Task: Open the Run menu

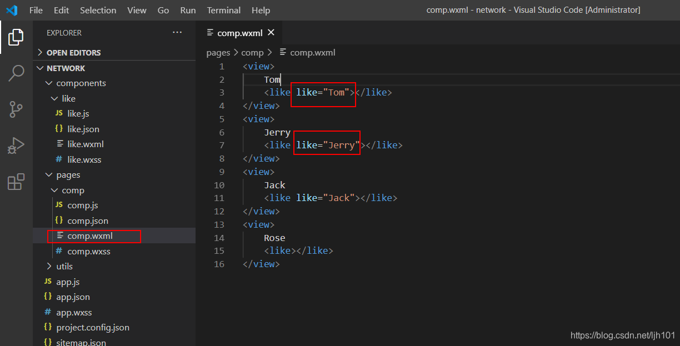Action: [188, 10]
